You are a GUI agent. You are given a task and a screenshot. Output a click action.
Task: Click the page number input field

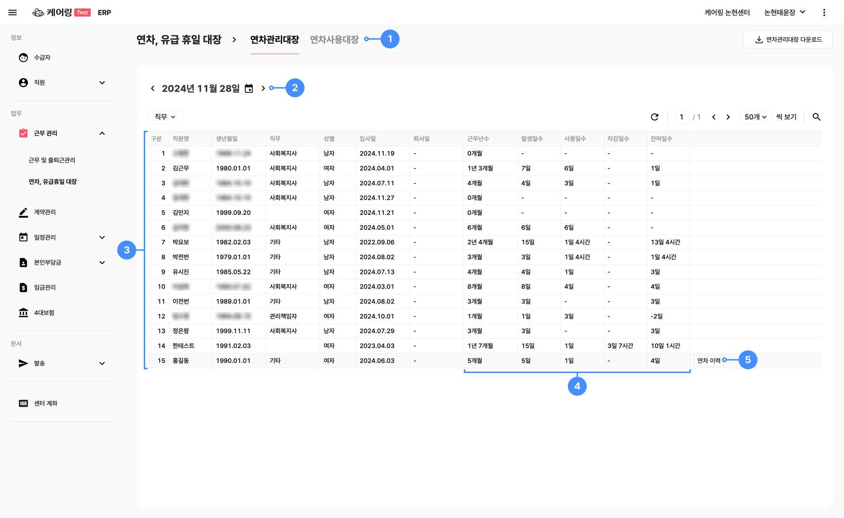click(x=681, y=117)
